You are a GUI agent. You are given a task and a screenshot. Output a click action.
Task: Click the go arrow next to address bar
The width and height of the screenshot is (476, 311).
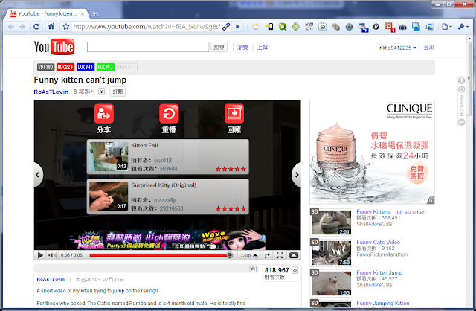coord(238,27)
